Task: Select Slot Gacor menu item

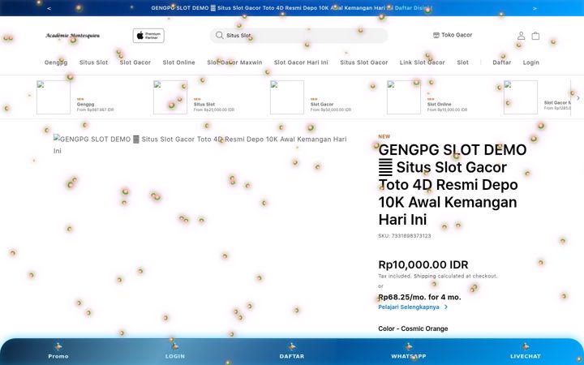Action: point(135,62)
